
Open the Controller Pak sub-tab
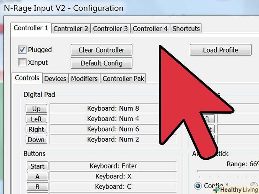(x=123, y=79)
